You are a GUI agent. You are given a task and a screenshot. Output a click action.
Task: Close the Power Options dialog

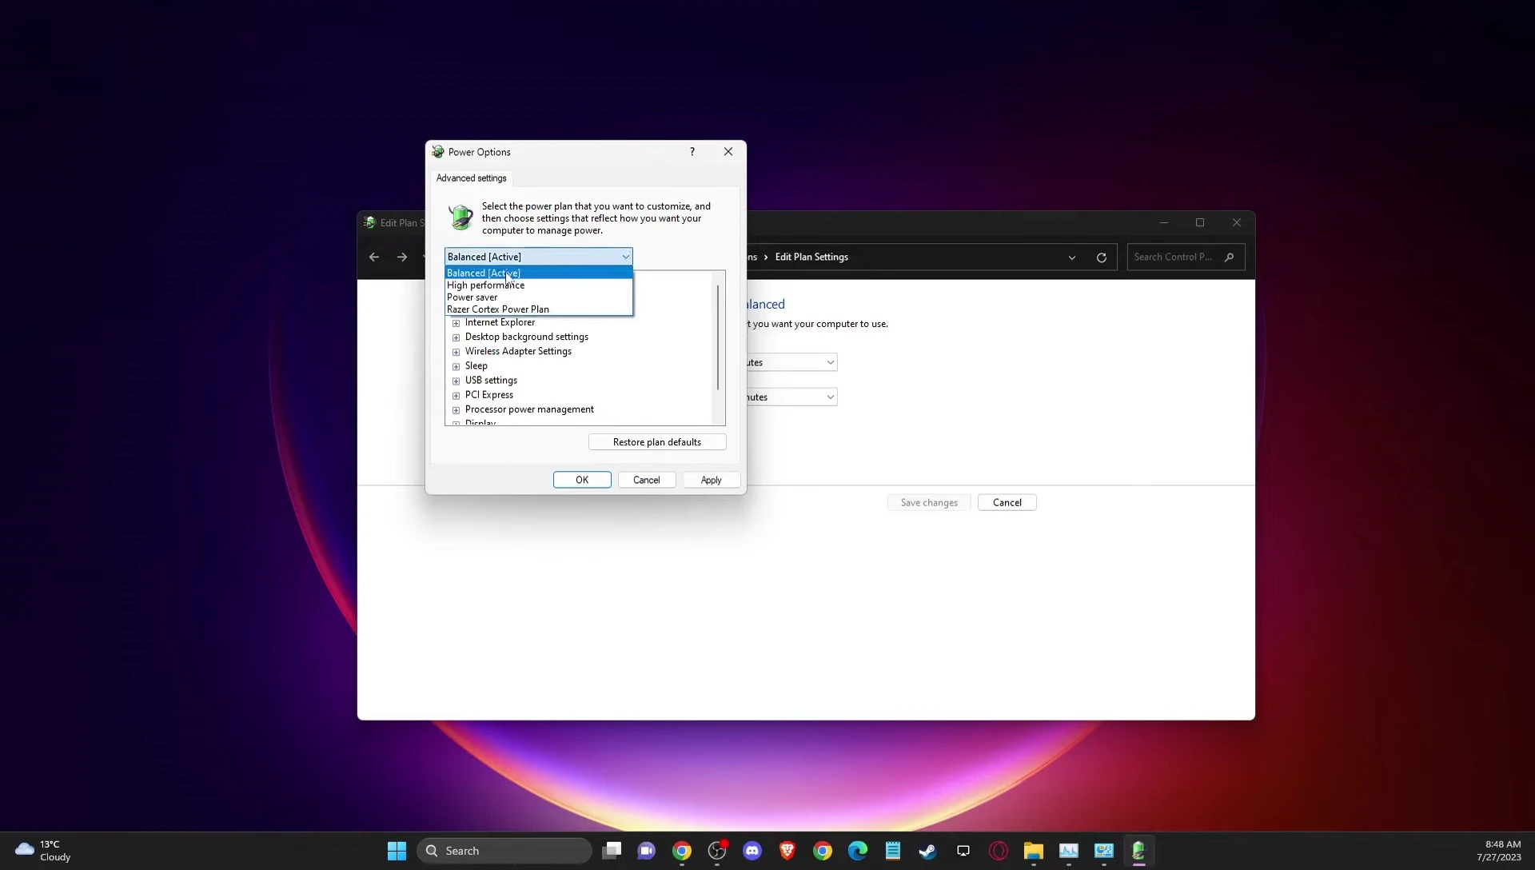point(728,152)
